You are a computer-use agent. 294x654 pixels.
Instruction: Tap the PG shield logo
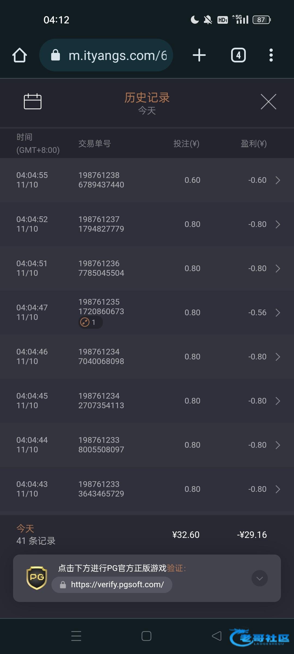click(x=37, y=578)
